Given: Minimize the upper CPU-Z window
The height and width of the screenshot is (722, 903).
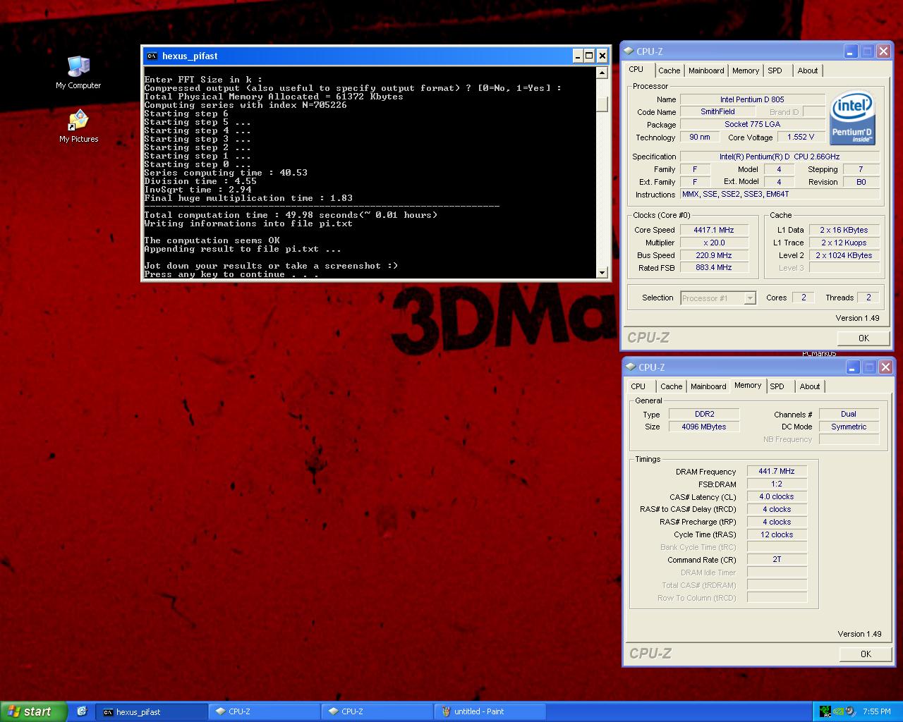Looking at the screenshot, I should pos(851,51).
